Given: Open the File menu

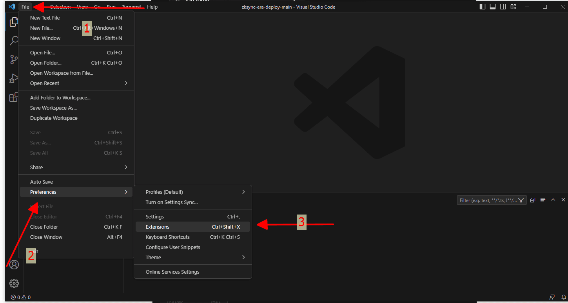Looking at the screenshot, I should (25, 7).
